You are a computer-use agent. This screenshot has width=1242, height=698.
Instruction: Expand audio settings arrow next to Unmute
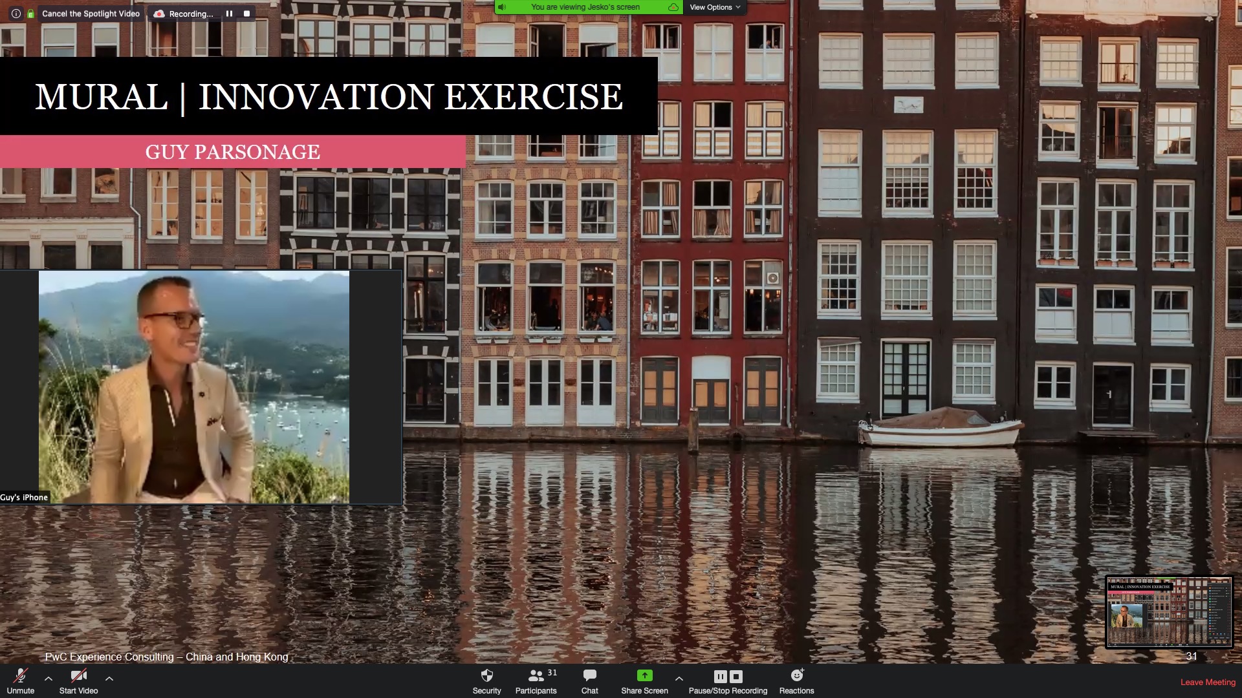[49, 679]
